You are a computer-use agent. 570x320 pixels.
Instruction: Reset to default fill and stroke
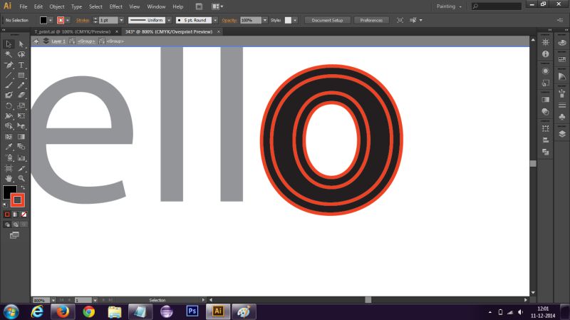point(5,205)
